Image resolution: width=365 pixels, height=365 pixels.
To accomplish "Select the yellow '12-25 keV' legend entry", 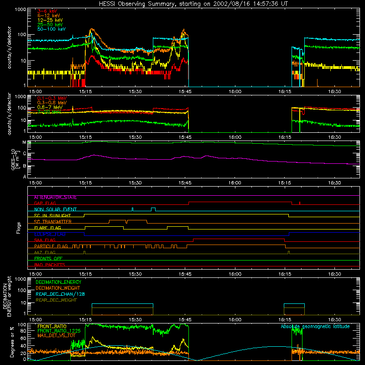I will [x=50, y=20].
